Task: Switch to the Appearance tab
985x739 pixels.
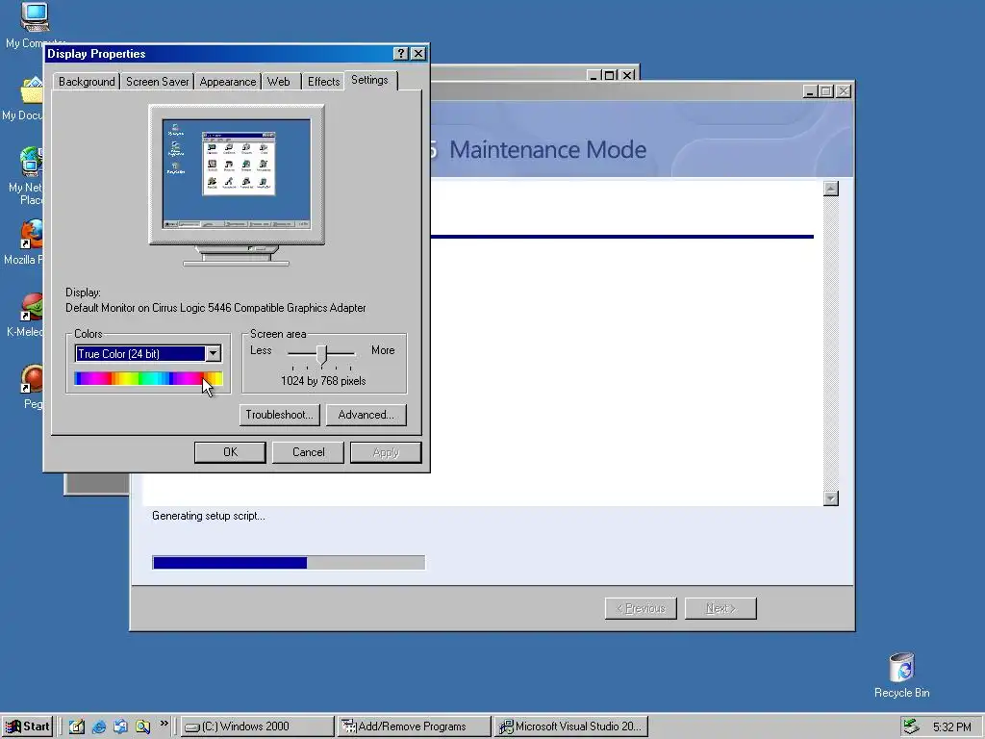Action: tap(227, 82)
